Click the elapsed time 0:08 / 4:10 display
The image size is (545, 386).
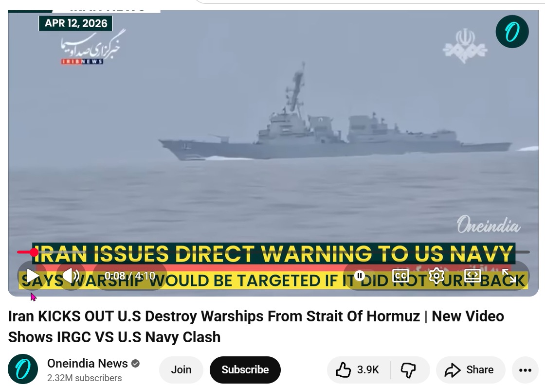click(129, 276)
